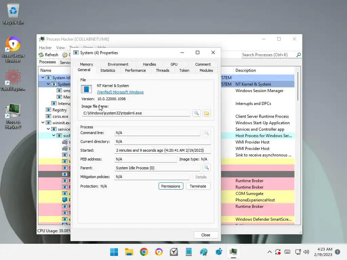
Task: Select the PhoneExperienceHost description row
Action: click(x=255, y=200)
